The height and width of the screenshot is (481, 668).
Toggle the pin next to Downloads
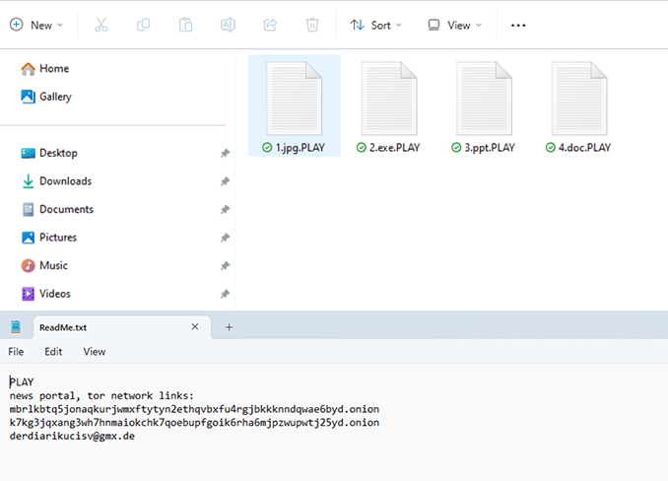225,181
